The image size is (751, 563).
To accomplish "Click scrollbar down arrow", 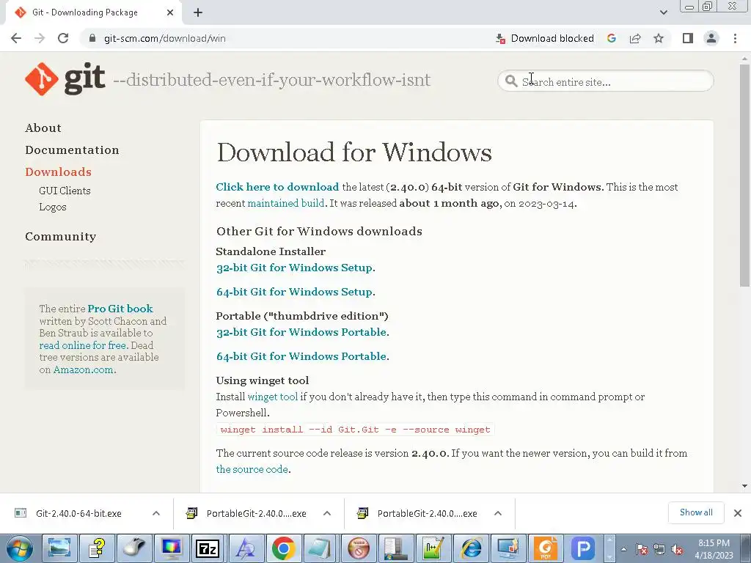I will 745,486.
